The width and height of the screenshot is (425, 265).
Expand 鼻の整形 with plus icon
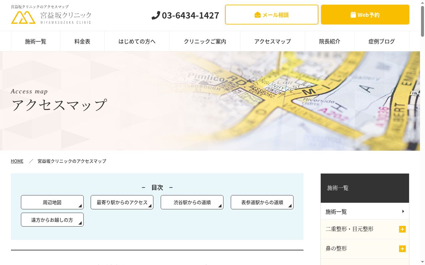(402, 249)
